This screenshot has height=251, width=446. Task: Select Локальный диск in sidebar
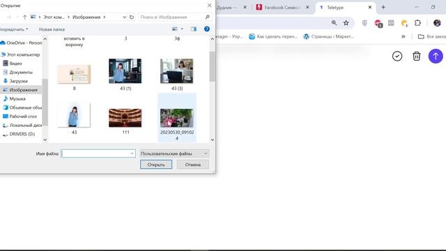[x=22, y=125]
